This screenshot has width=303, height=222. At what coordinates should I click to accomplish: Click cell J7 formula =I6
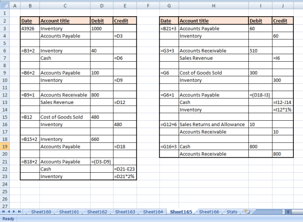click(283, 58)
